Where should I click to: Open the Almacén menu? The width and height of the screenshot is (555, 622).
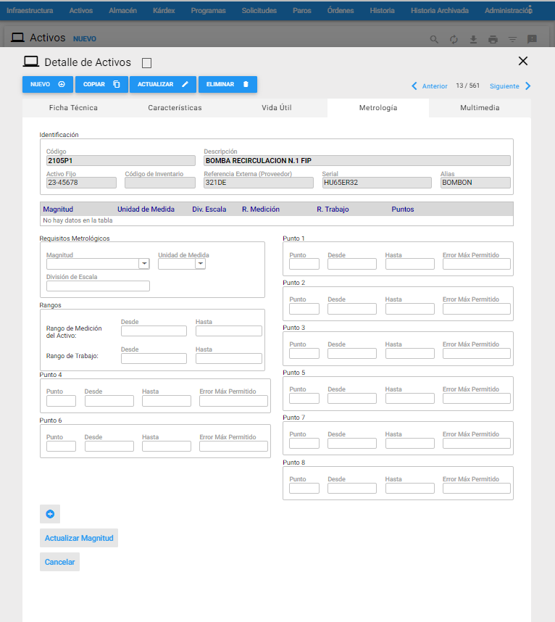pyautogui.click(x=123, y=11)
